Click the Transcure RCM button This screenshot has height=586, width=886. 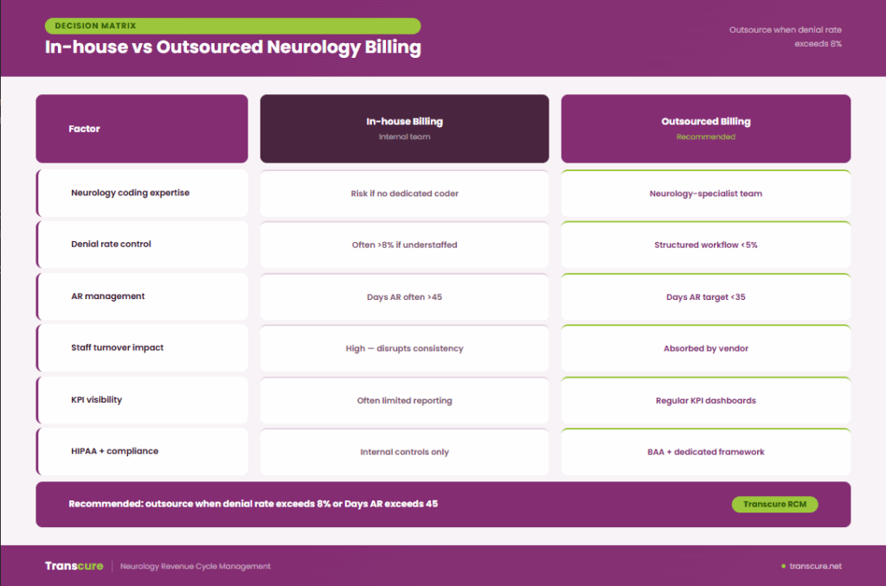pos(774,504)
